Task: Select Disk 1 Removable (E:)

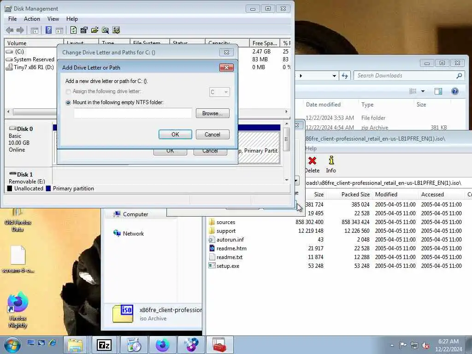Action: pos(28,177)
